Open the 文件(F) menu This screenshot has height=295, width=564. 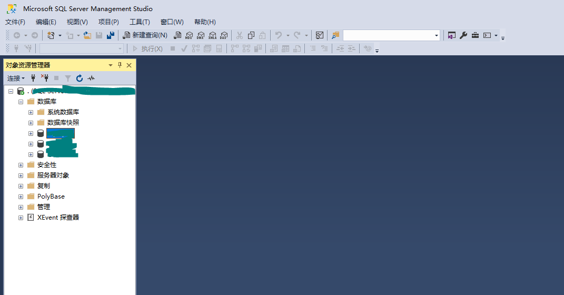point(15,22)
